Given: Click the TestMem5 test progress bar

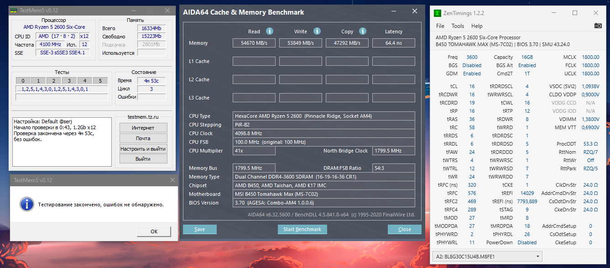Looking at the screenshot, I should point(62,97).
